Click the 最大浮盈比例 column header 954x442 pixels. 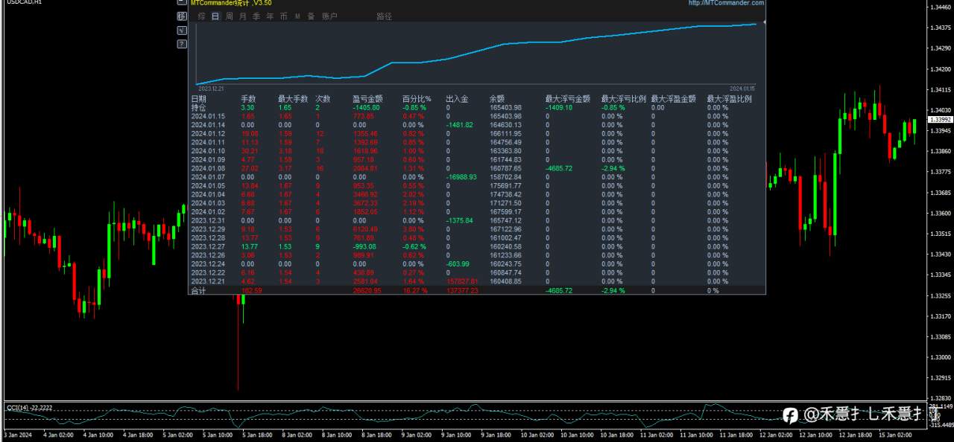coord(730,98)
